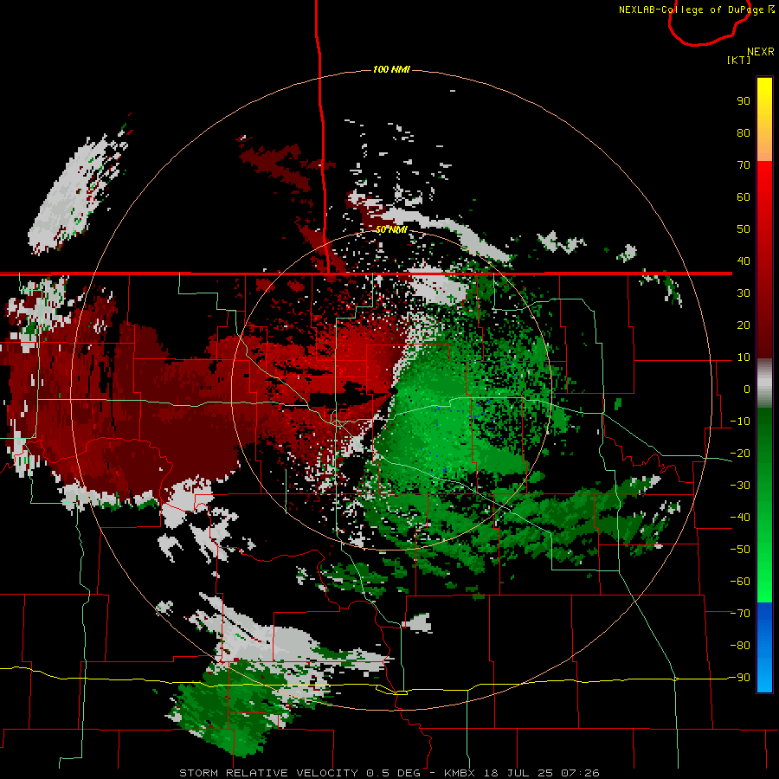Screen dimensions: 779x779
Task: Click the 100 NMI range ring label
Action: pos(391,69)
